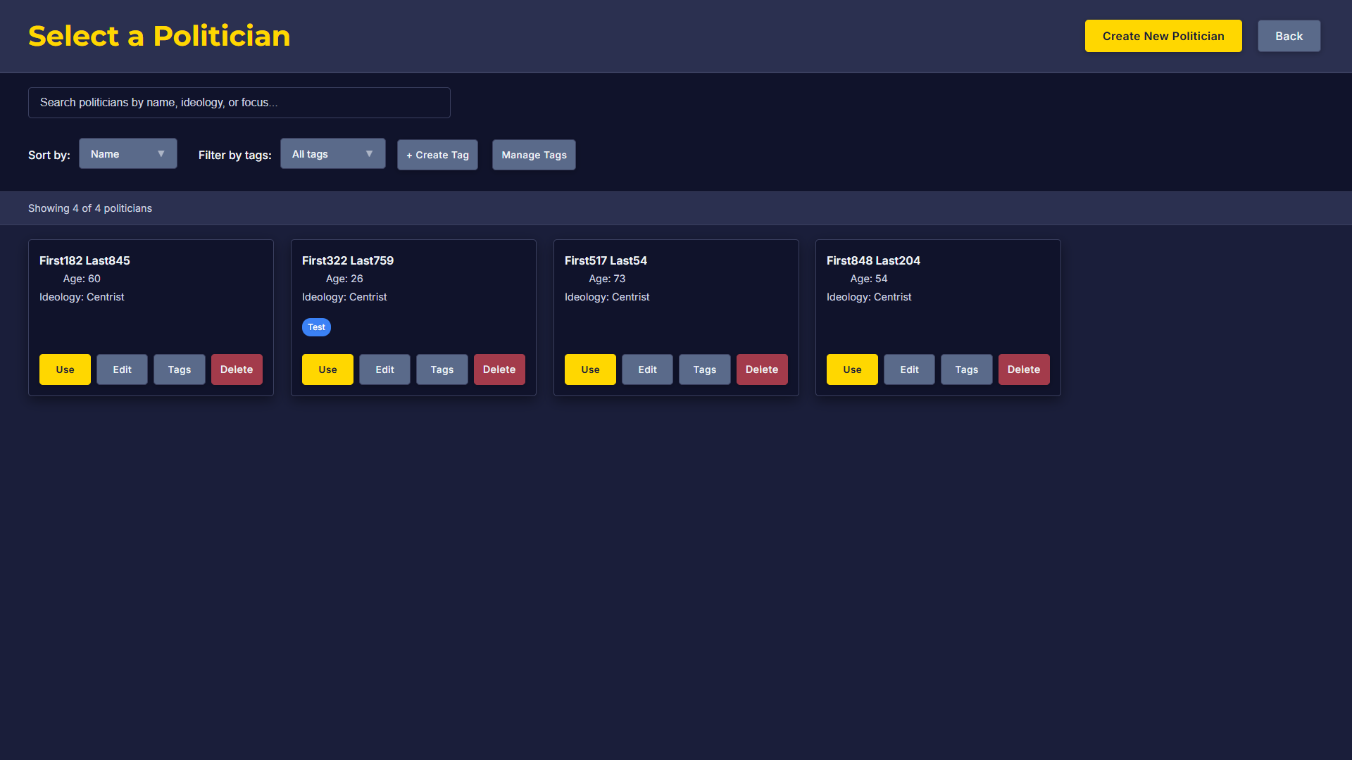
Task: Expand the All tags filter dropdown
Action: click(332, 153)
